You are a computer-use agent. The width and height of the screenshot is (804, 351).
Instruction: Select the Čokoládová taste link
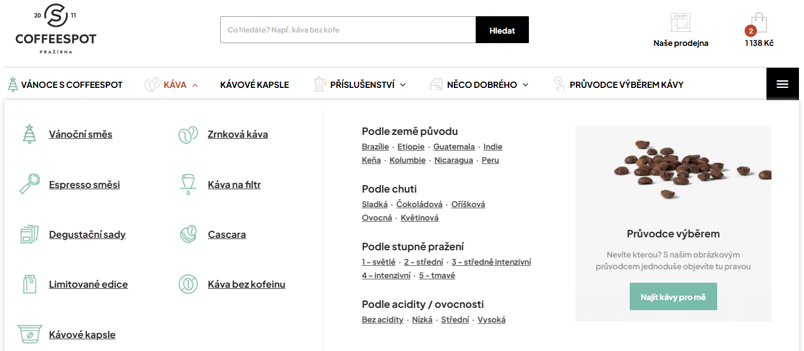click(x=419, y=204)
